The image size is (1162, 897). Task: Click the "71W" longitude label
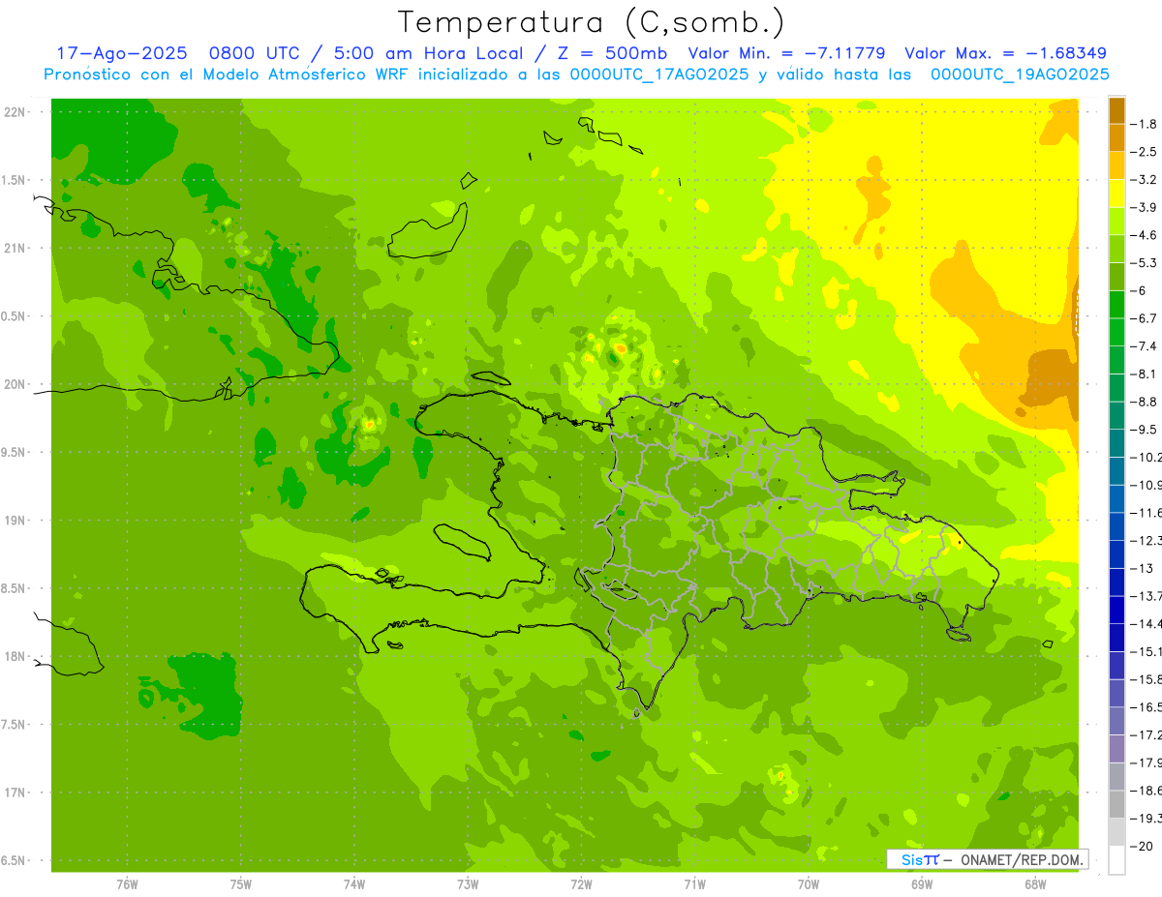click(x=694, y=885)
